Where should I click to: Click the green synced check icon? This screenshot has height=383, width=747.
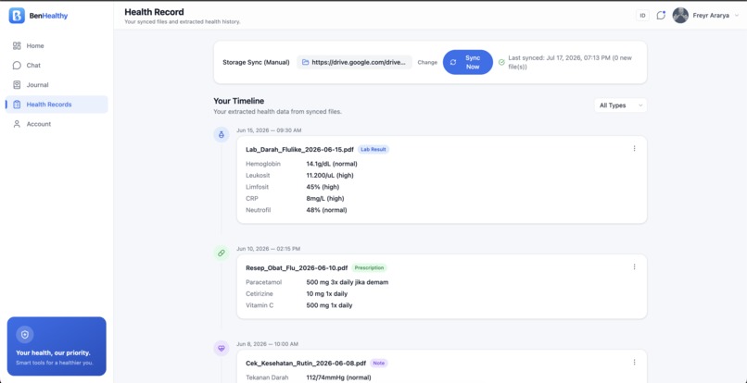pyautogui.click(x=501, y=62)
